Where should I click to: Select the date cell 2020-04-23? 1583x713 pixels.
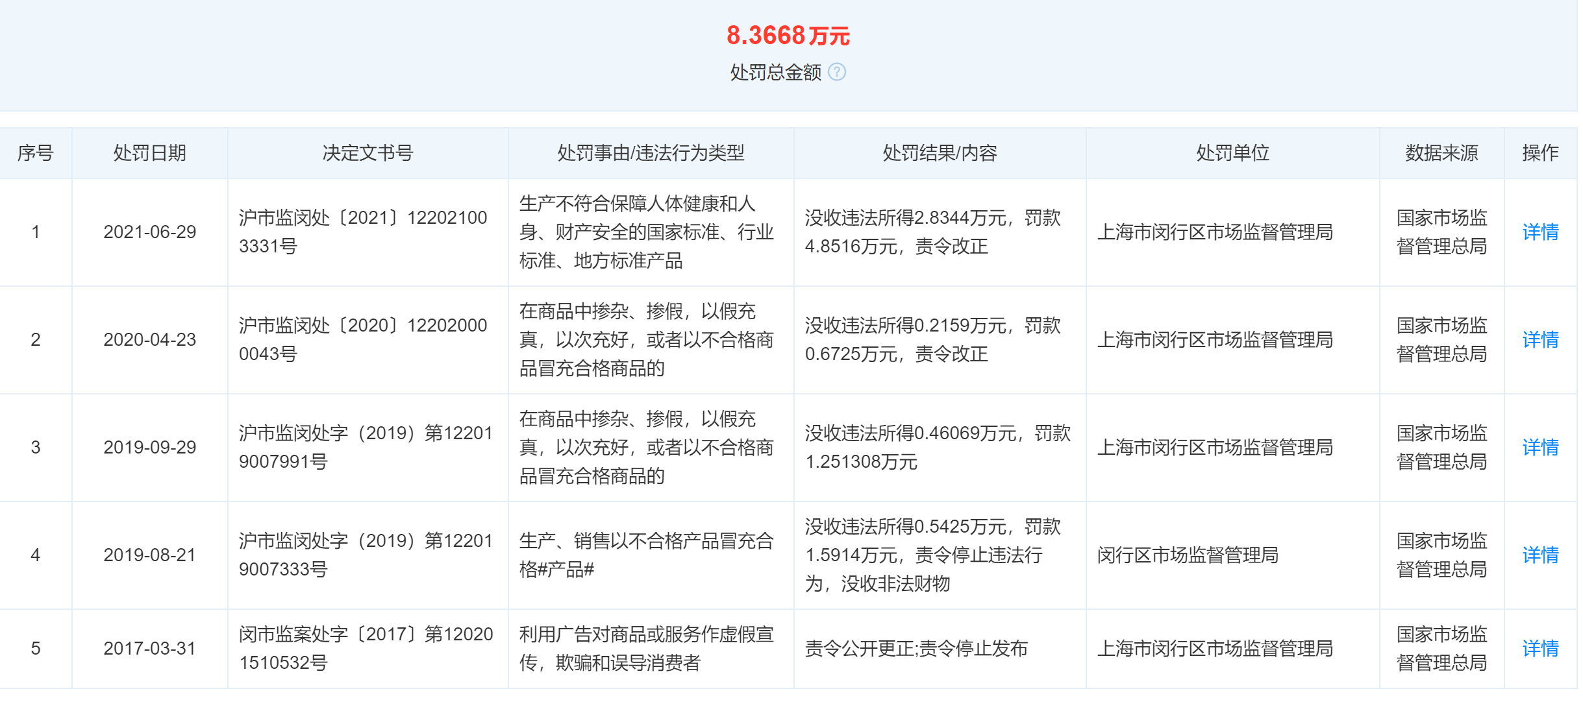click(150, 340)
